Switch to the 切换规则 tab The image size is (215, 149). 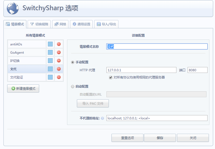[x=39, y=24]
